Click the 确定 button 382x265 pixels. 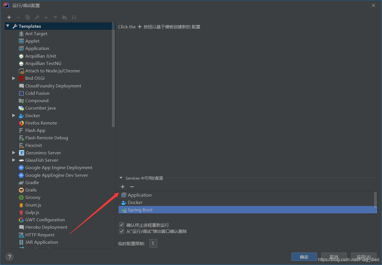click(x=304, y=257)
